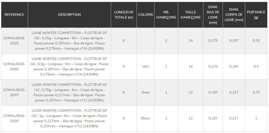
Task: Select reference GOMAL0616-0050
Action: (14, 66)
